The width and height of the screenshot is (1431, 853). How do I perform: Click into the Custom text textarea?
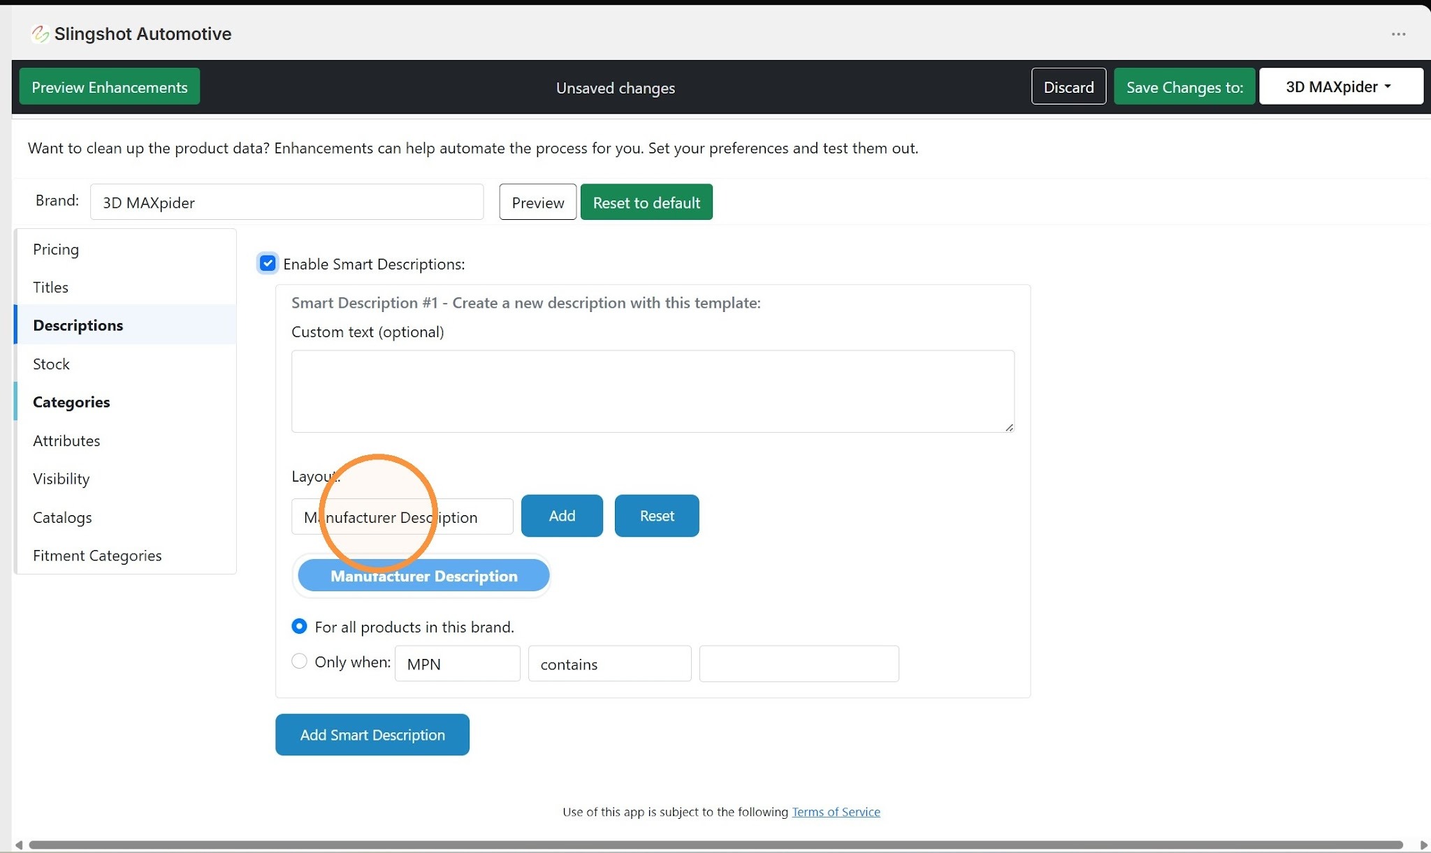653,391
